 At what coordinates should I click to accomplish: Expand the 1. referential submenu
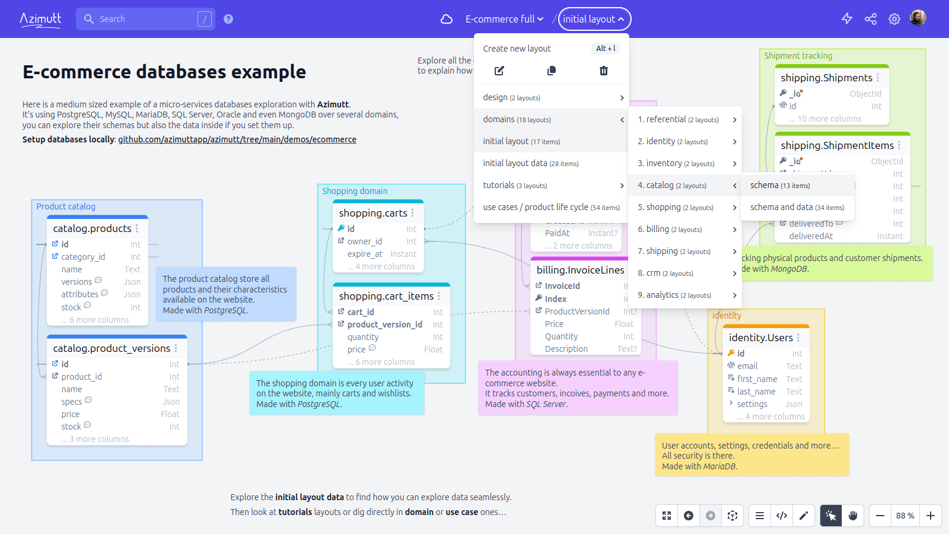point(685,119)
